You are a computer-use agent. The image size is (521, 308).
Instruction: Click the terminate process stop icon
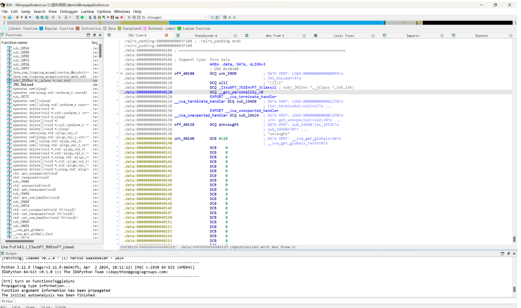pyautogui.click(x=138, y=17)
